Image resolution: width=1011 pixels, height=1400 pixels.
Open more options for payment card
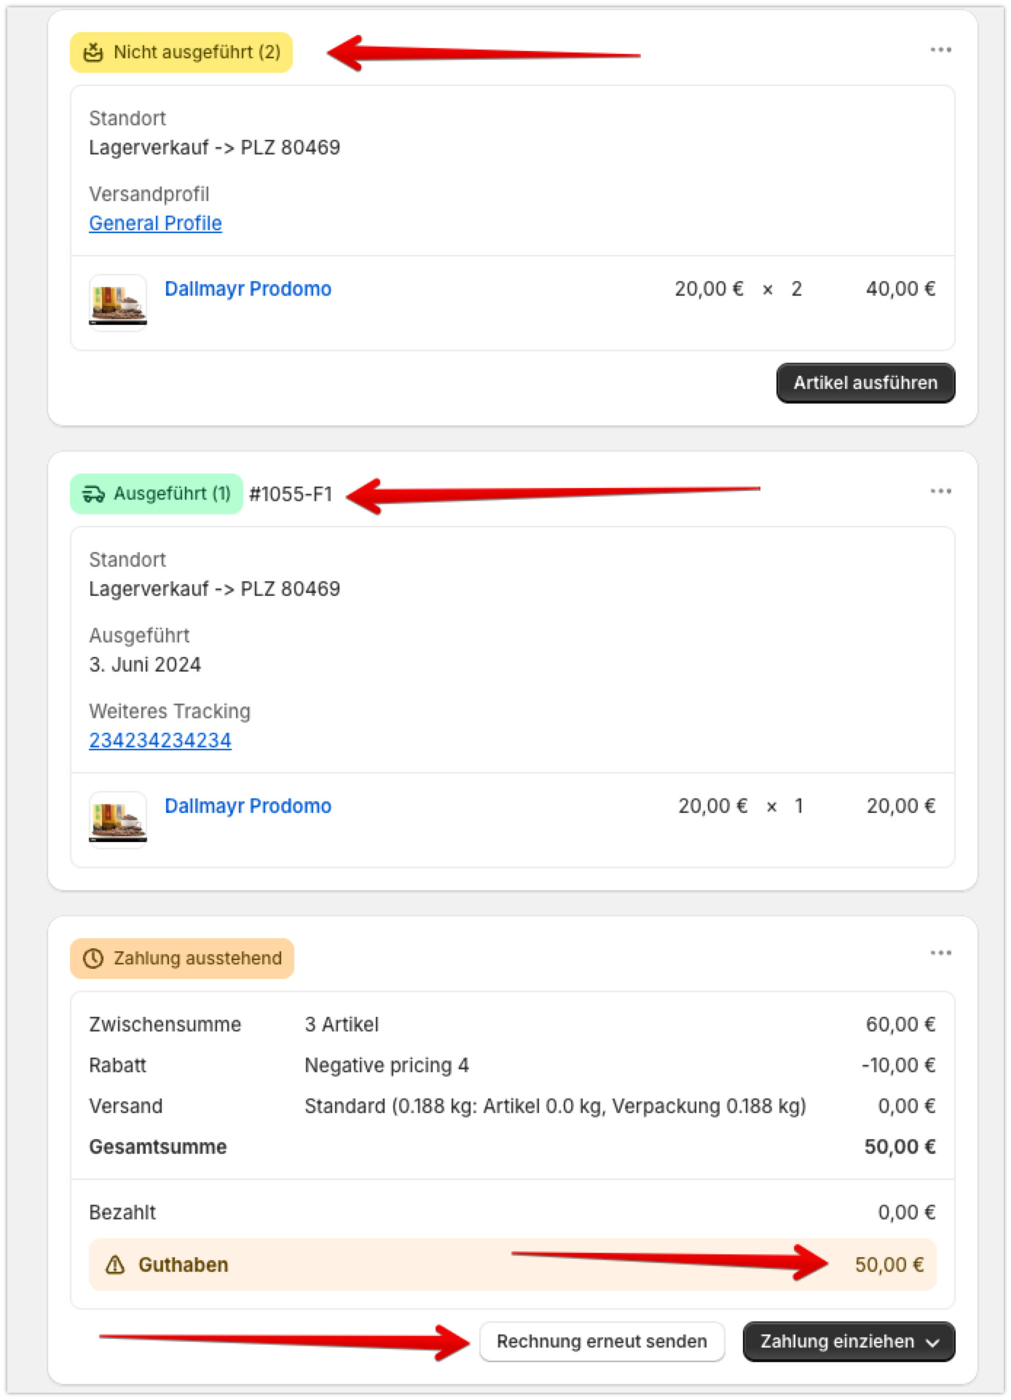click(x=940, y=953)
